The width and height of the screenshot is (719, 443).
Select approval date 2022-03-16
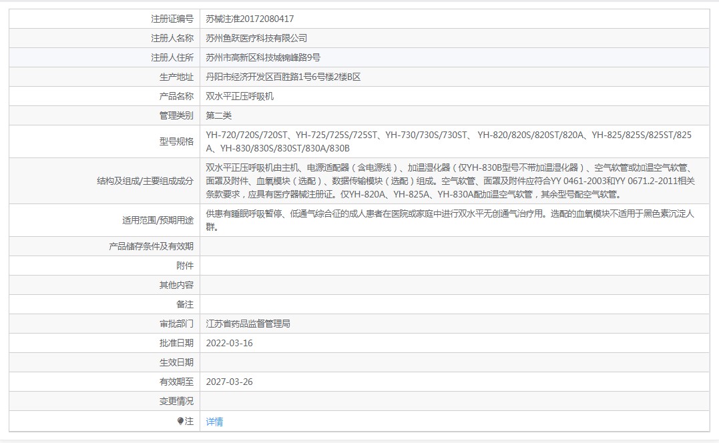[x=229, y=343]
